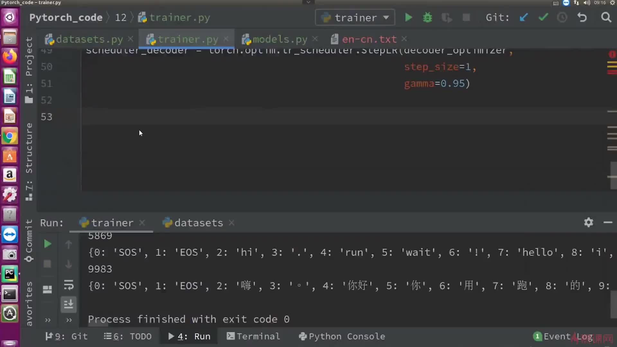617x347 pixels.
Task: Open the trainer run configuration dropdown
Action: [355, 17]
